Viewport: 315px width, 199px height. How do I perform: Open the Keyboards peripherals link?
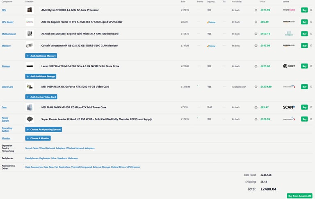[45, 158]
